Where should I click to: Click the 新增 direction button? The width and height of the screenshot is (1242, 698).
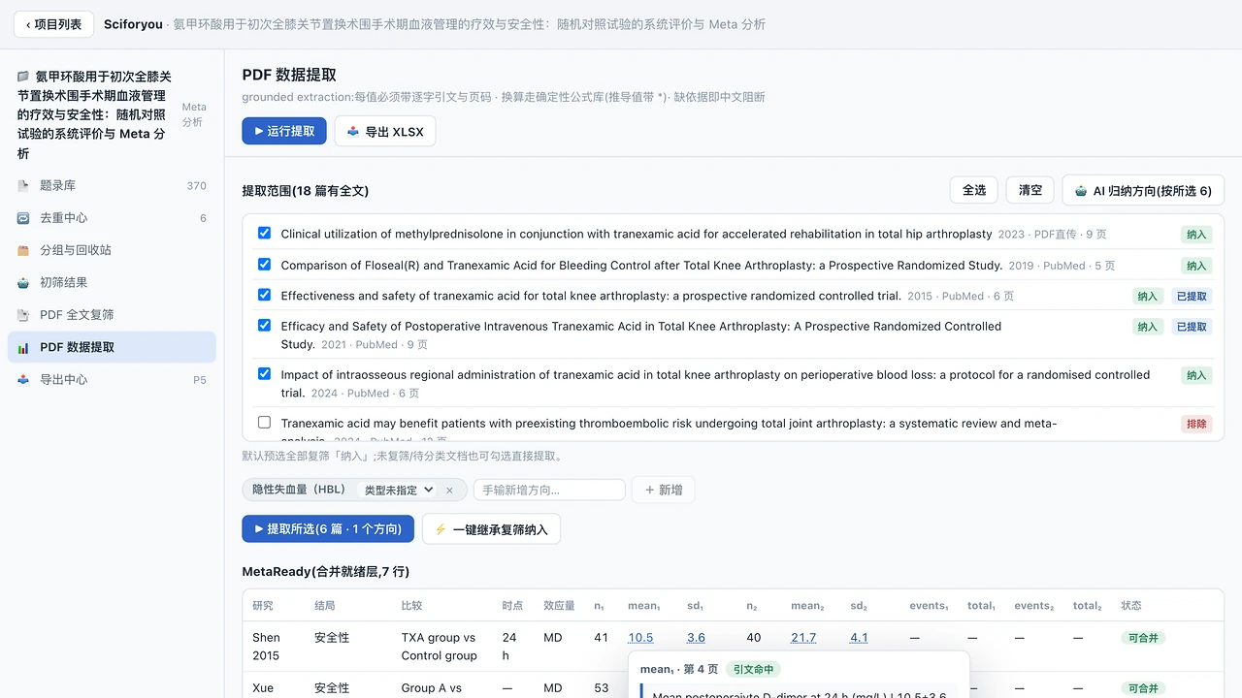663,491
